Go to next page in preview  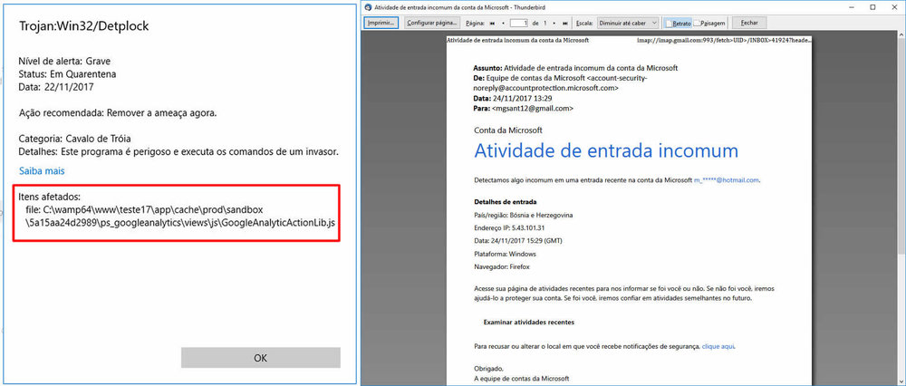(x=554, y=24)
